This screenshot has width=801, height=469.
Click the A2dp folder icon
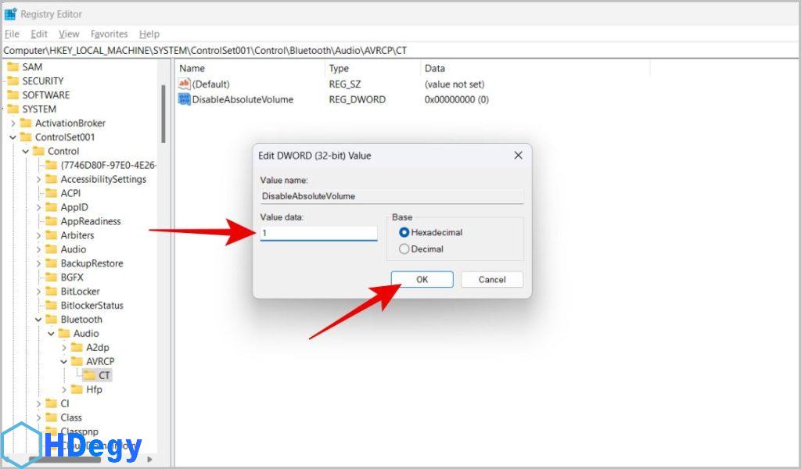pos(77,347)
